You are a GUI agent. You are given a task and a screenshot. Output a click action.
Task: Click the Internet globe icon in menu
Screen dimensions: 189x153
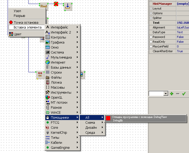[x=48, y=63]
